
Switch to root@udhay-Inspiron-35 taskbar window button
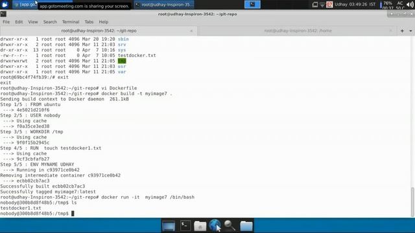[164, 5]
